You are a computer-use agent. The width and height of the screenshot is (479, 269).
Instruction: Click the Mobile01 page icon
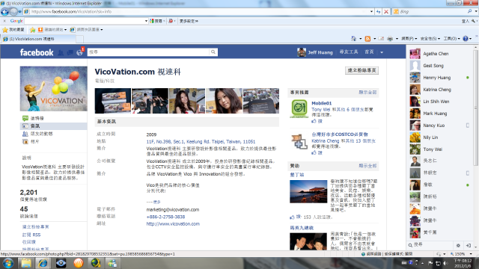tap(299, 108)
